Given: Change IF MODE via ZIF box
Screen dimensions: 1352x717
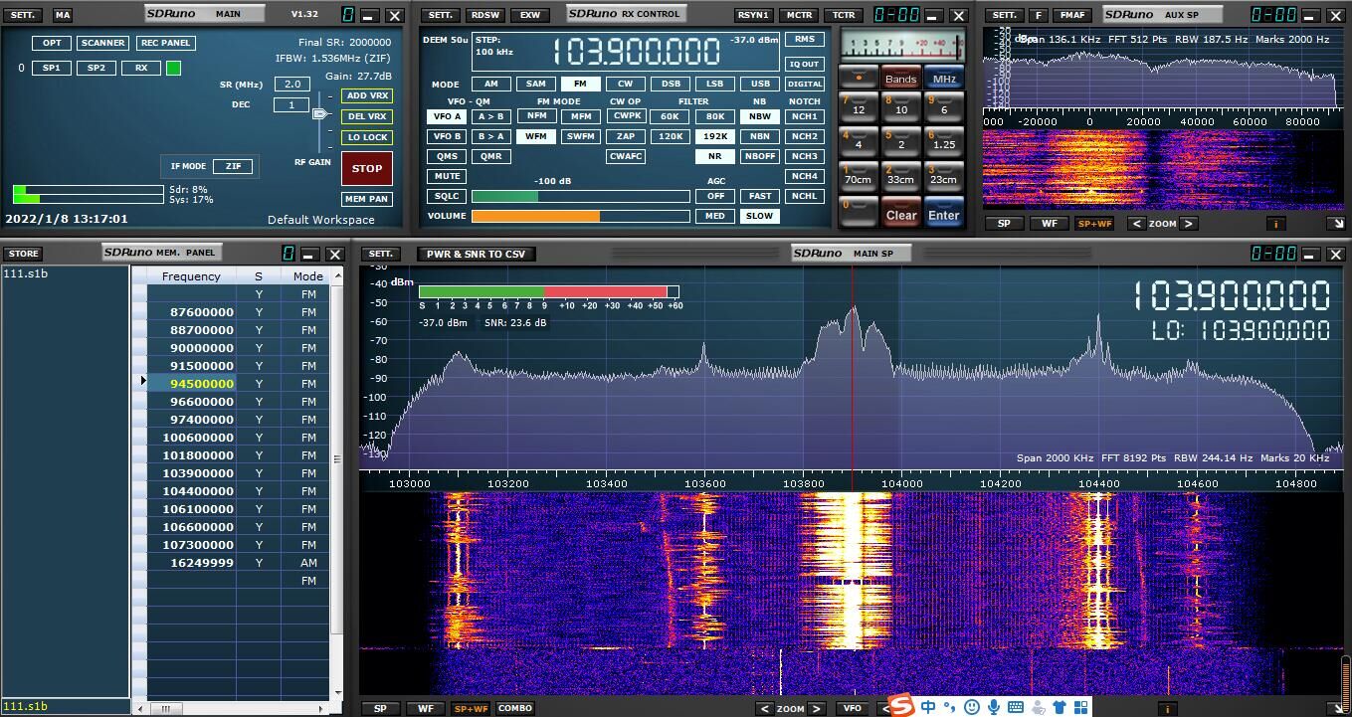Looking at the screenshot, I should pyautogui.click(x=232, y=166).
